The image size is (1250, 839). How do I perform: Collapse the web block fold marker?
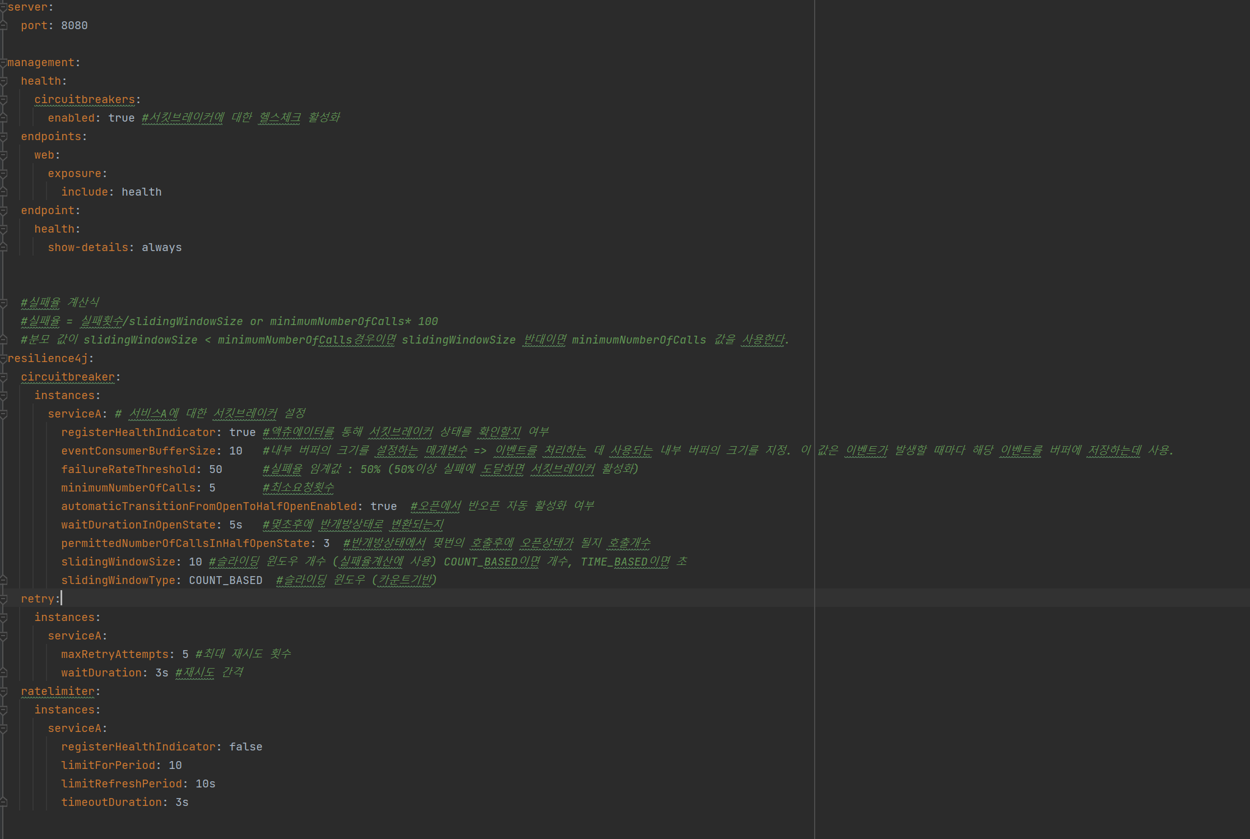point(3,155)
